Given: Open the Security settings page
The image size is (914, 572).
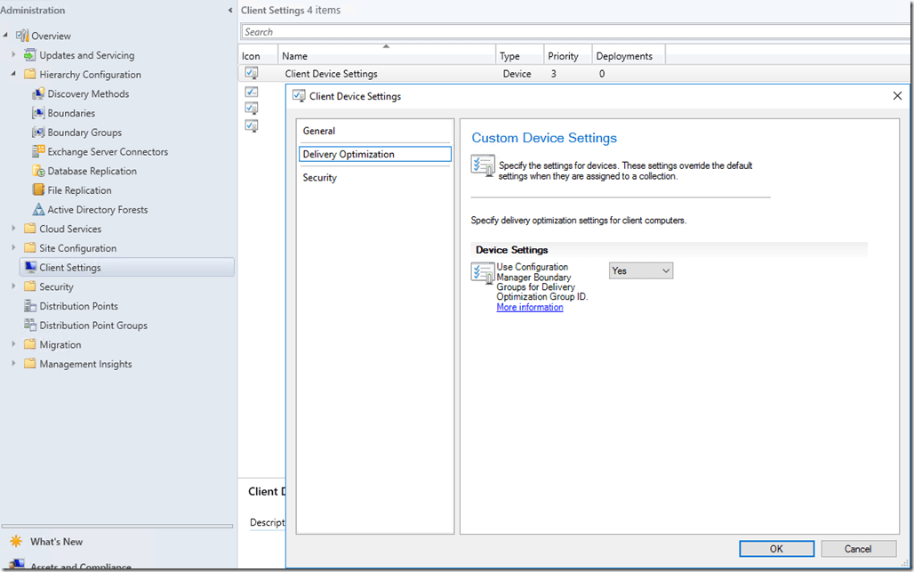Looking at the screenshot, I should click(x=320, y=178).
